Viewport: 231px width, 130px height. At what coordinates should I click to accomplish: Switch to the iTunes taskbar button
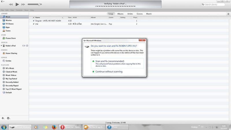pyautogui.click(x=117, y=127)
